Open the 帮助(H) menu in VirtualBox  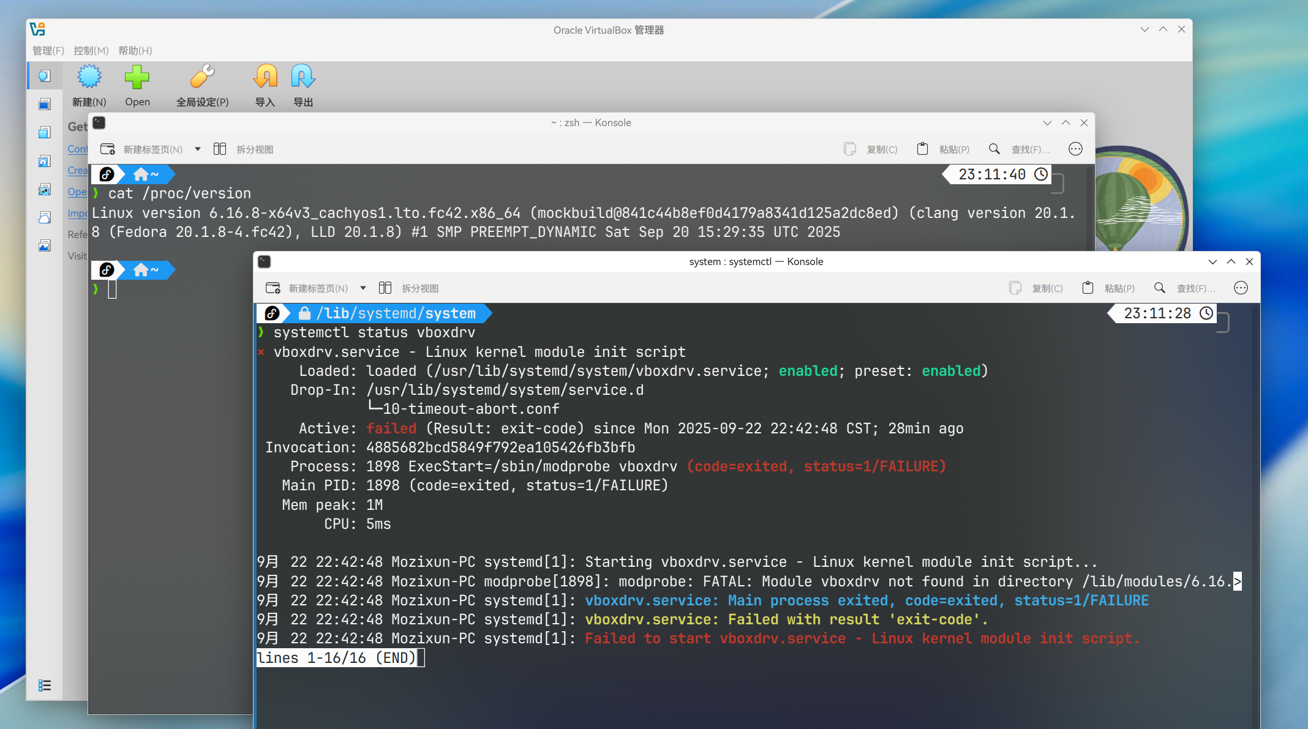[135, 51]
